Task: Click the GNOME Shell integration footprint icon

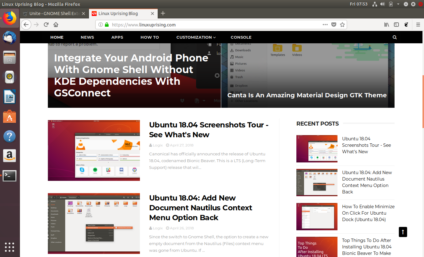Action: point(406,25)
